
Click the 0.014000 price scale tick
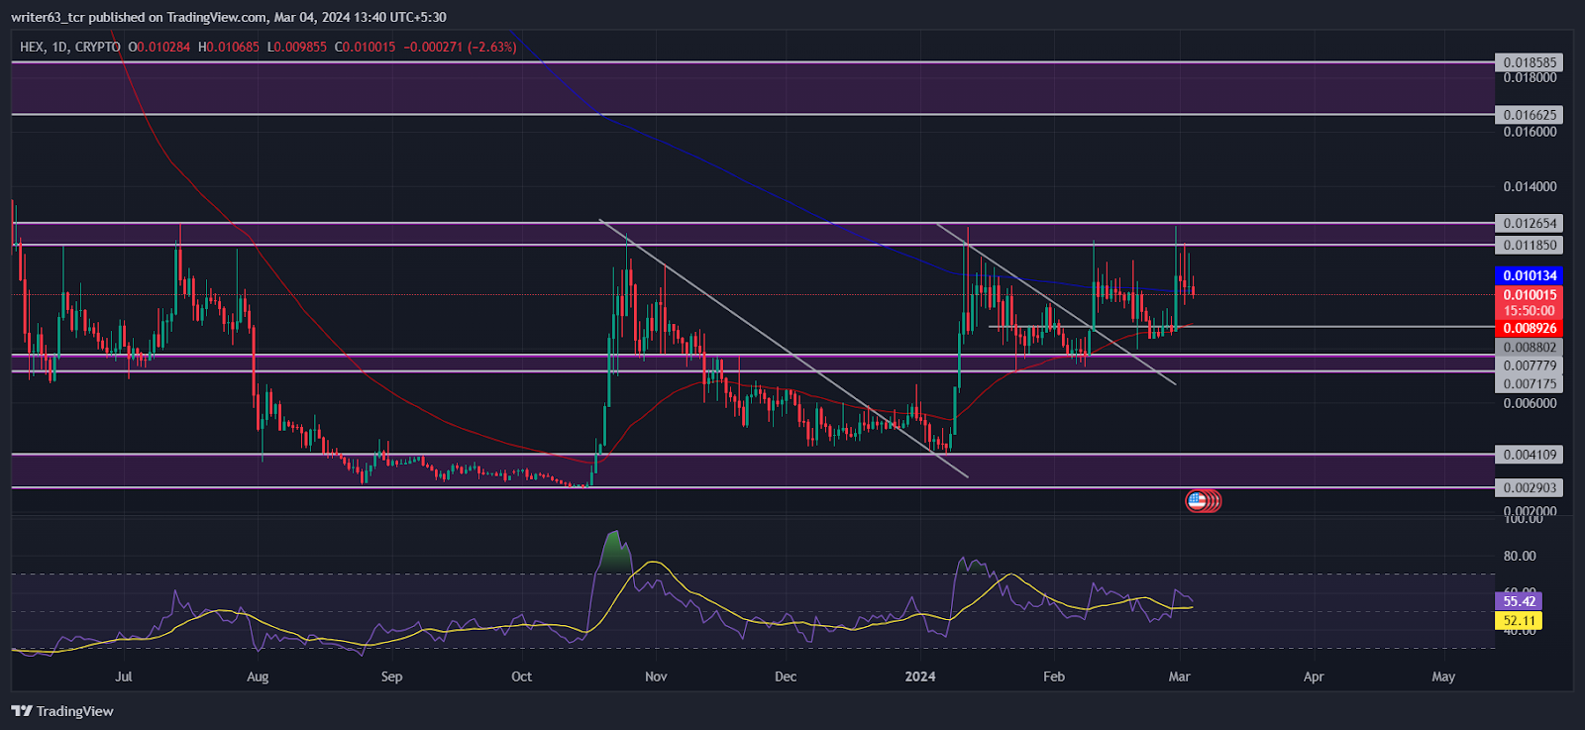(x=1530, y=186)
